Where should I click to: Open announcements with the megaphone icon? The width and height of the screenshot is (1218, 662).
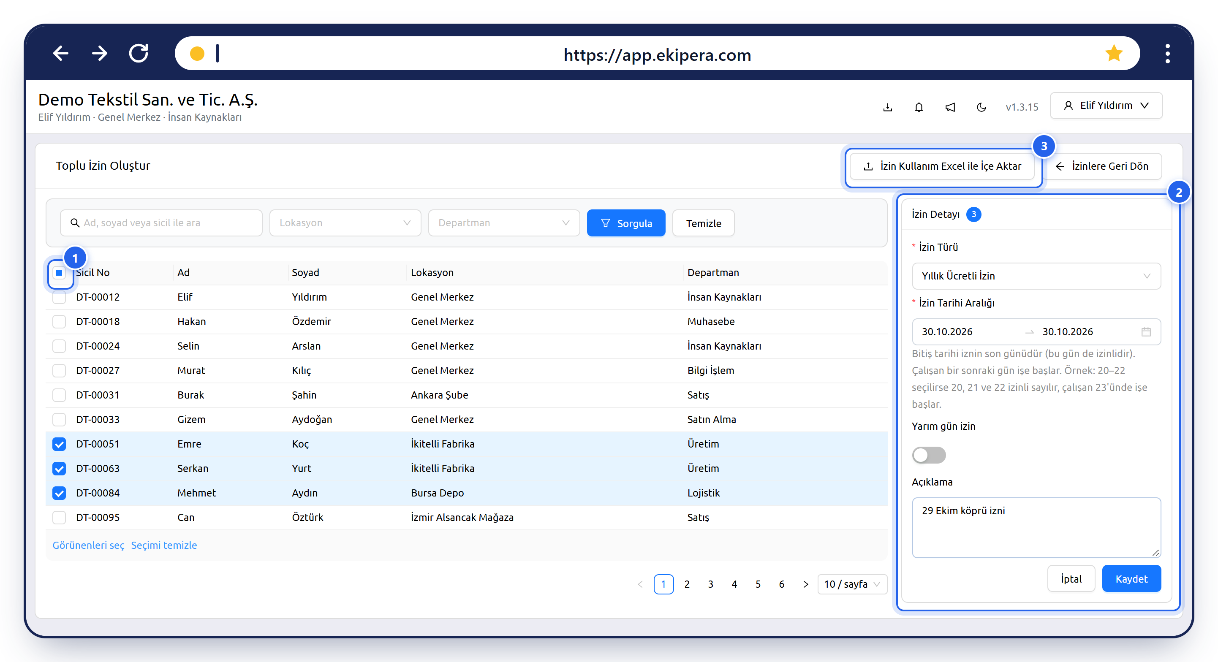[950, 107]
